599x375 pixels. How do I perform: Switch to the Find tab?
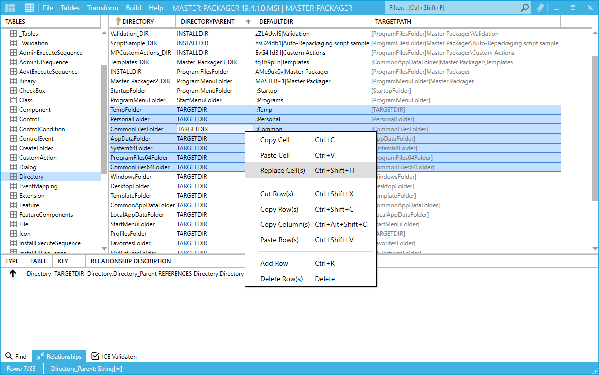pos(16,357)
